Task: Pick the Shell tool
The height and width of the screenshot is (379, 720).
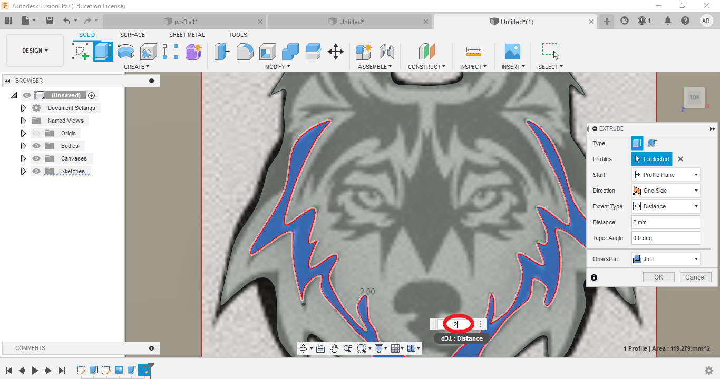Action: (267, 52)
